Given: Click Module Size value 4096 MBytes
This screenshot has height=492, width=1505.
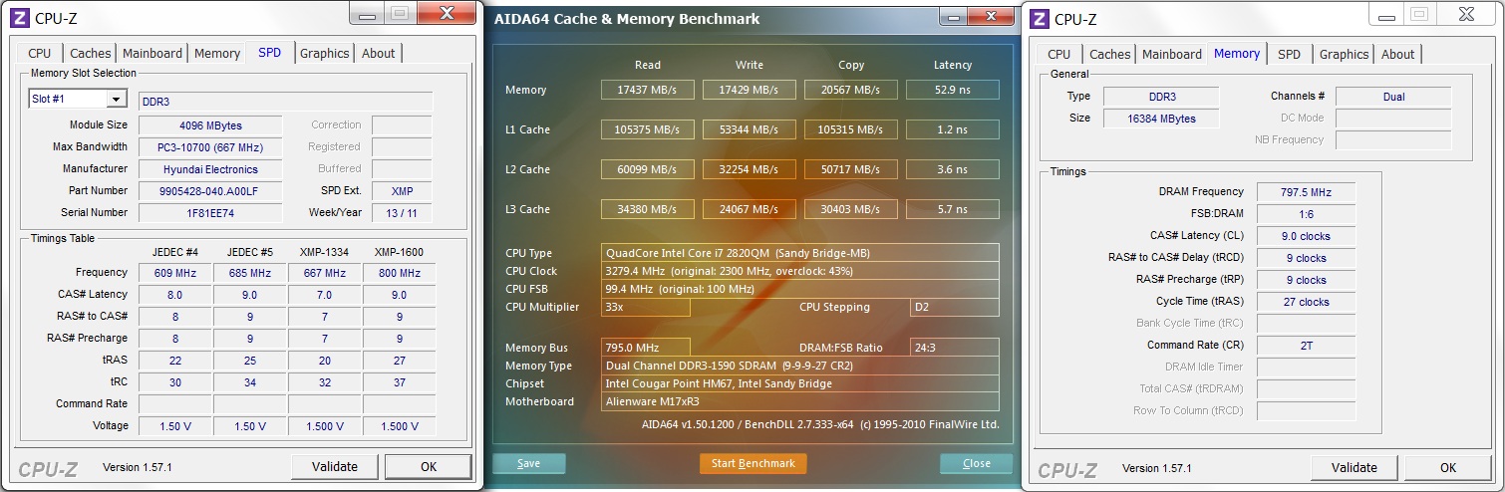Looking at the screenshot, I should (211, 125).
